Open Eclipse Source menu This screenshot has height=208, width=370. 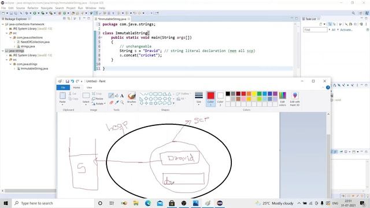[20, 8]
